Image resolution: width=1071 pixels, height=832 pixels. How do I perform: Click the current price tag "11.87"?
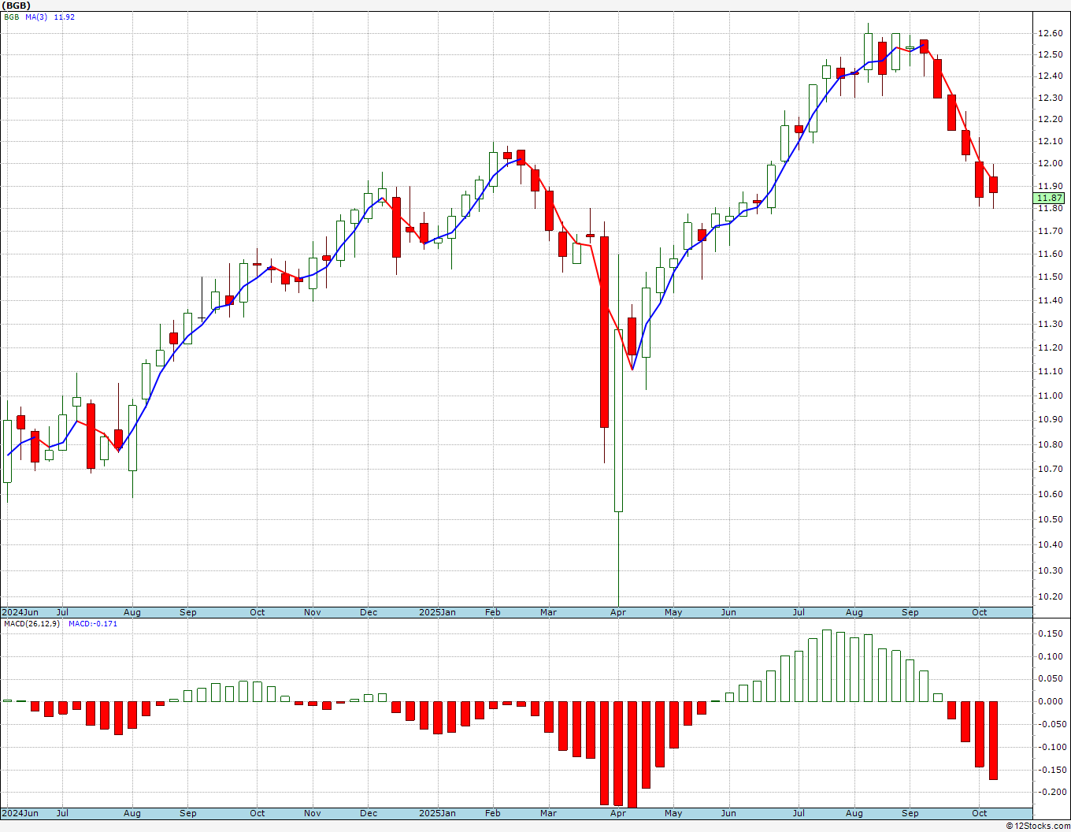[1050, 198]
